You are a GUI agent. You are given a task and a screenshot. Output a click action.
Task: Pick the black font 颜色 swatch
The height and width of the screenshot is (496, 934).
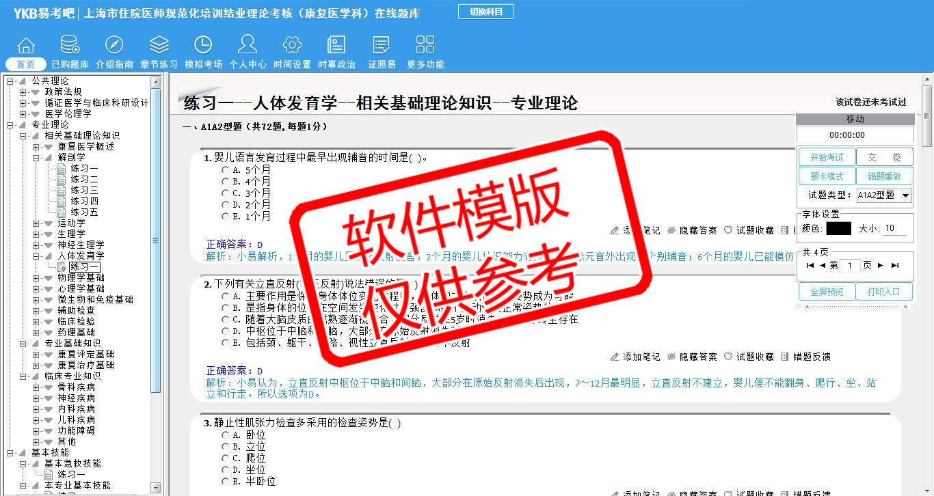pyautogui.click(x=838, y=229)
